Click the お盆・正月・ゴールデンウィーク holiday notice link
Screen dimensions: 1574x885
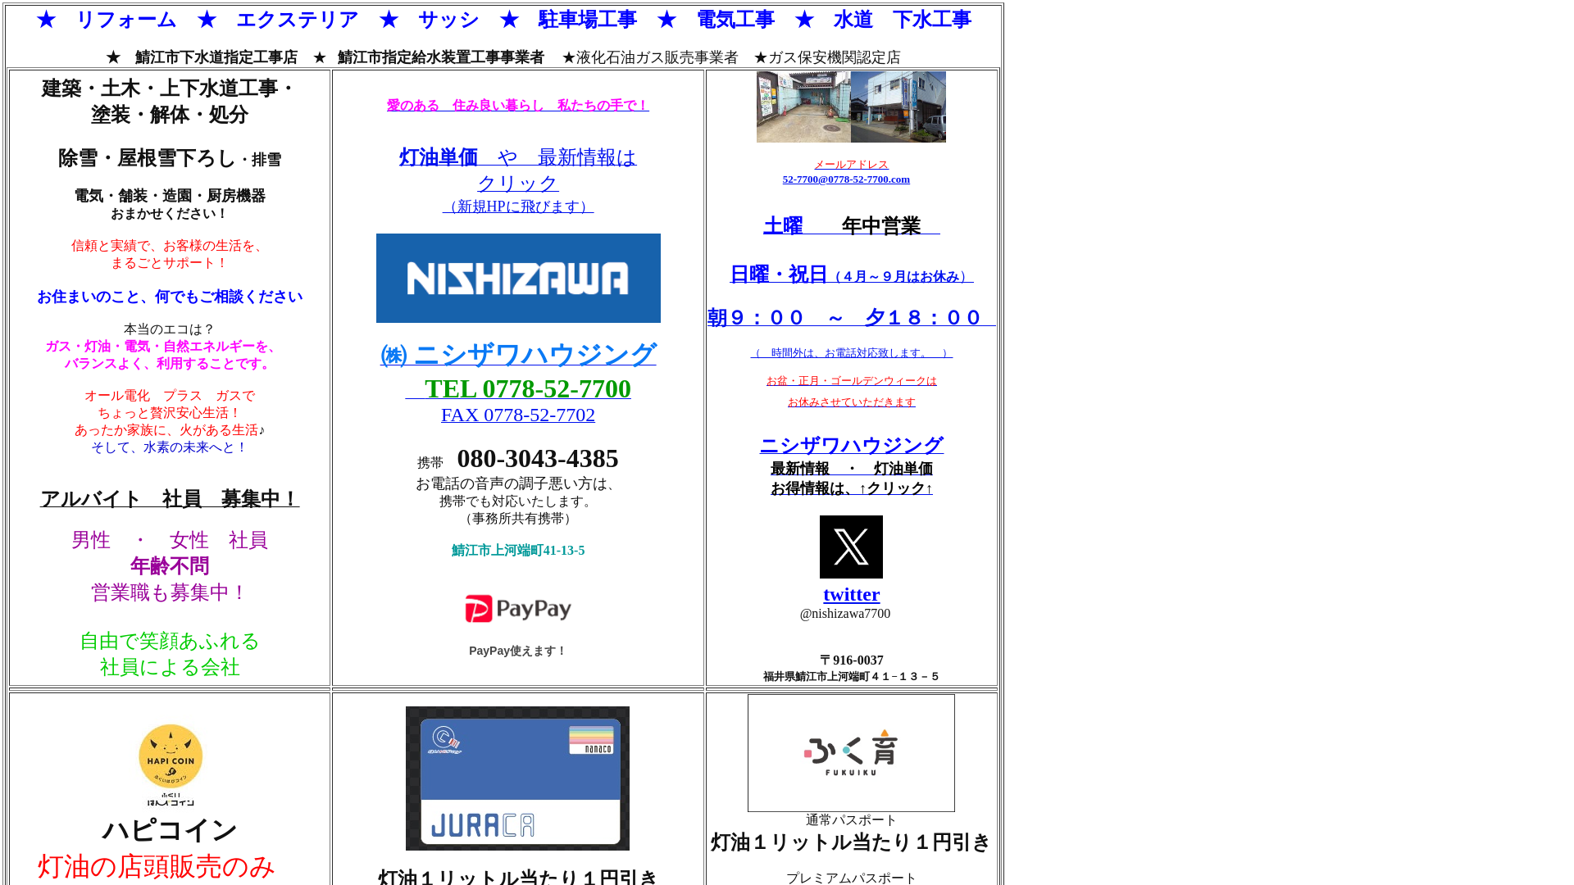click(851, 381)
